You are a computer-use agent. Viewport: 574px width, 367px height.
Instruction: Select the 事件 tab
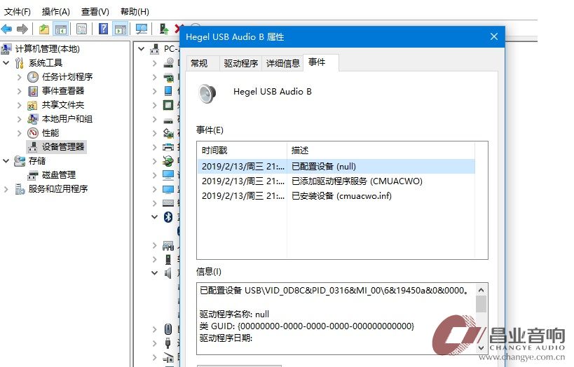click(321, 62)
